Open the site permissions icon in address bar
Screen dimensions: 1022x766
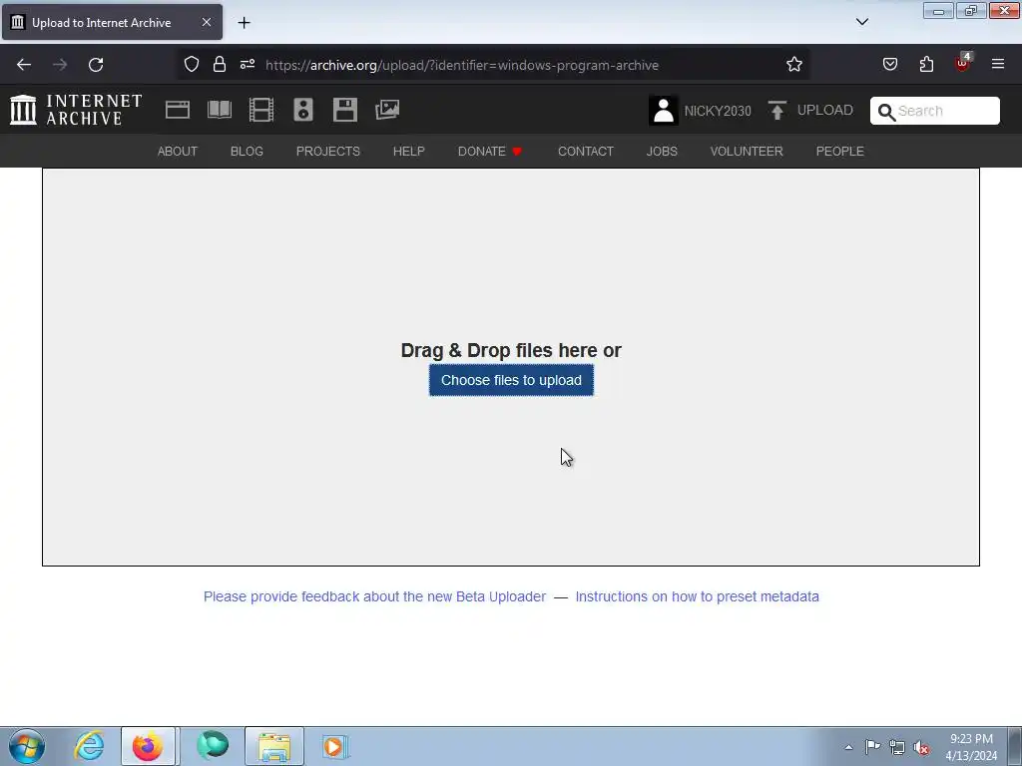pyautogui.click(x=248, y=65)
